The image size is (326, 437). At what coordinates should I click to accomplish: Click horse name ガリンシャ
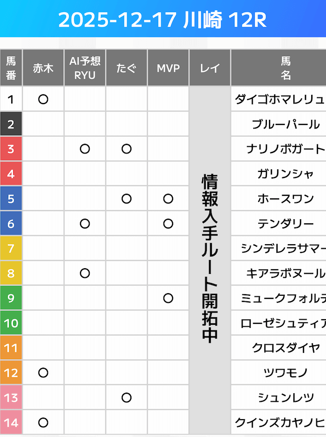click(x=285, y=174)
